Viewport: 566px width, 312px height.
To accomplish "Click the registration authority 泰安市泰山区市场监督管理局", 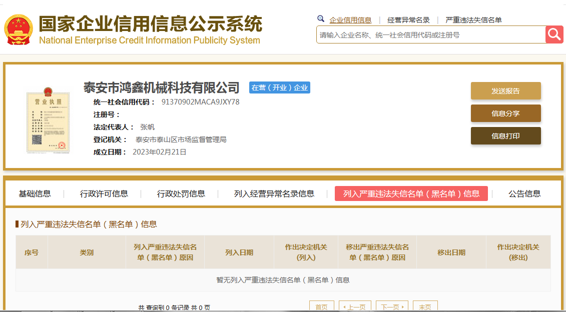I will (x=181, y=139).
